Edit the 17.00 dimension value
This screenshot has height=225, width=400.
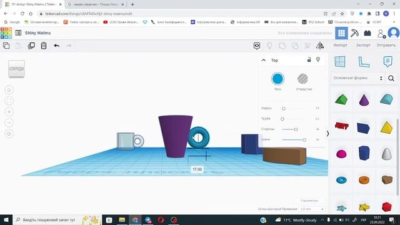(197, 169)
